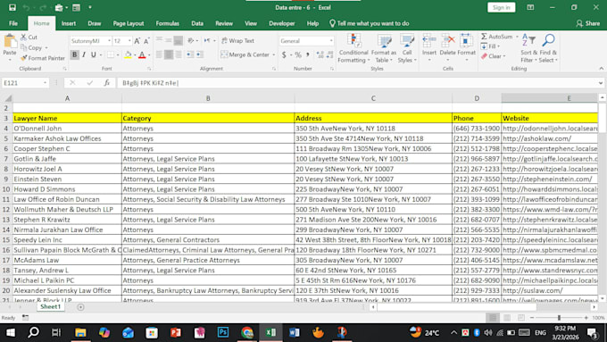The height and width of the screenshot is (342, 607).
Task: Toggle Bottom Align vertical alignment
Action: click(178, 40)
